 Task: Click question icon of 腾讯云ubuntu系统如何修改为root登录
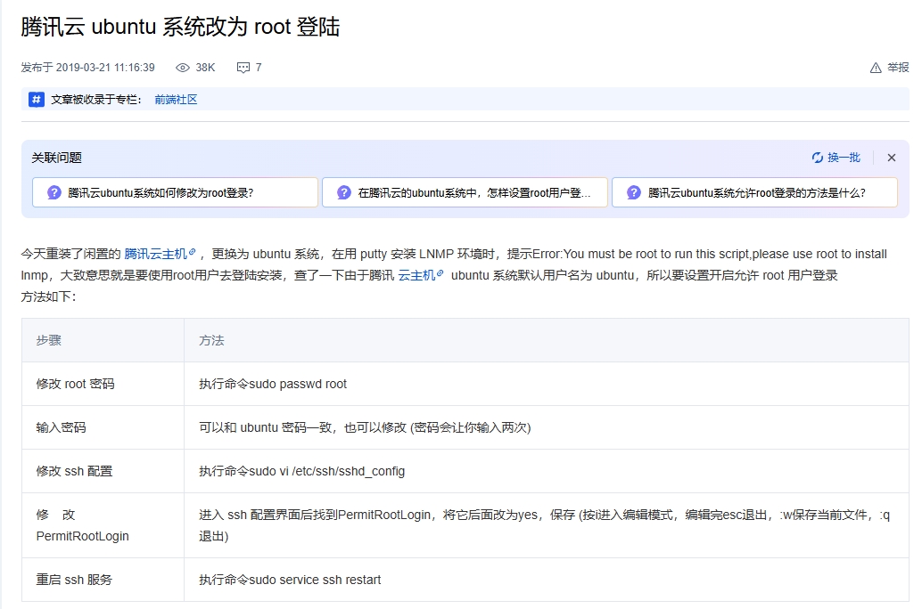(x=54, y=192)
